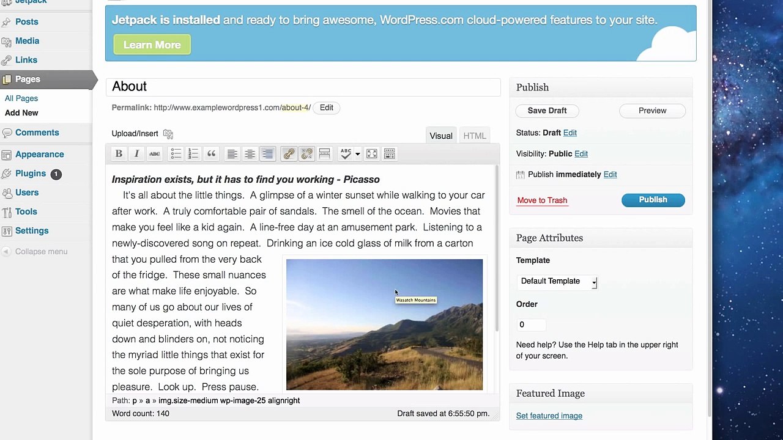
Task: Open Default Template dropdown
Action: [557, 281]
